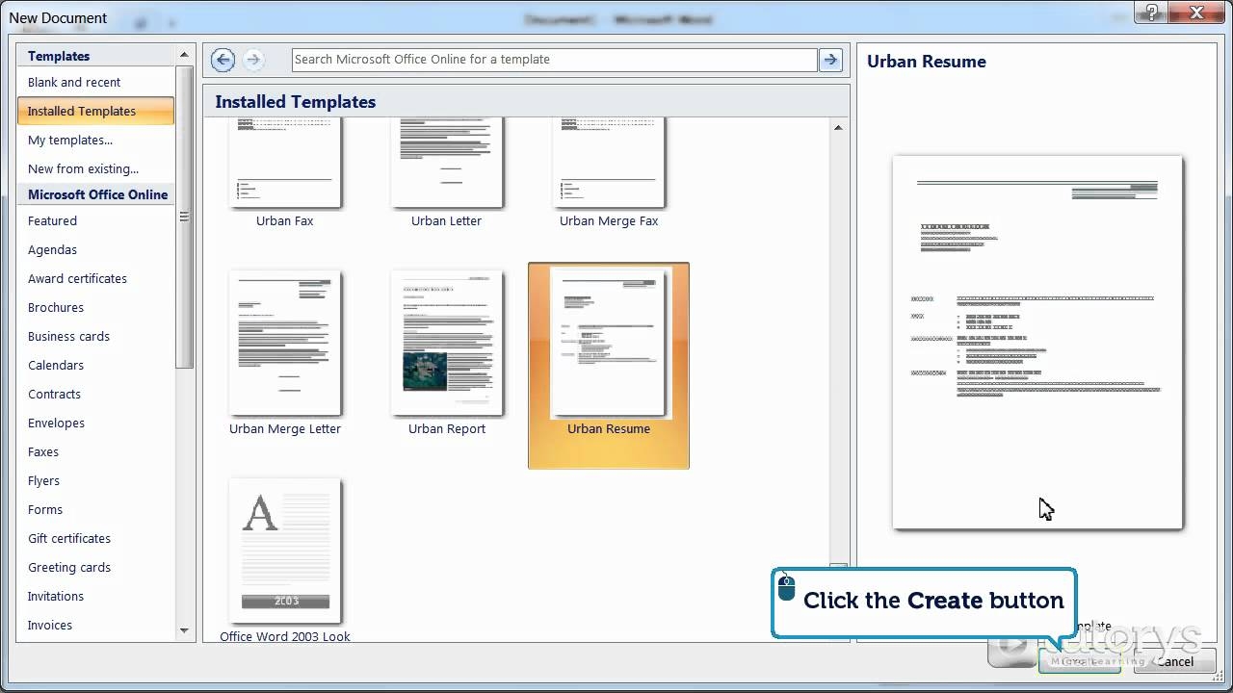Open the Agendas category
This screenshot has height=693, width=1233.
pyautogui.click(x=95, y=249)
